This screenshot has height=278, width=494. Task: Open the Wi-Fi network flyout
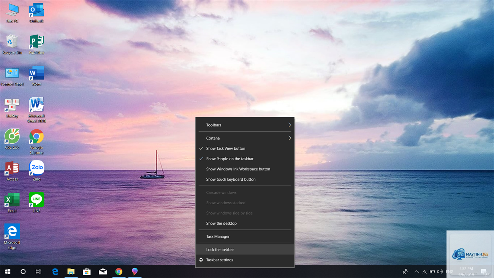coord(424,272)
